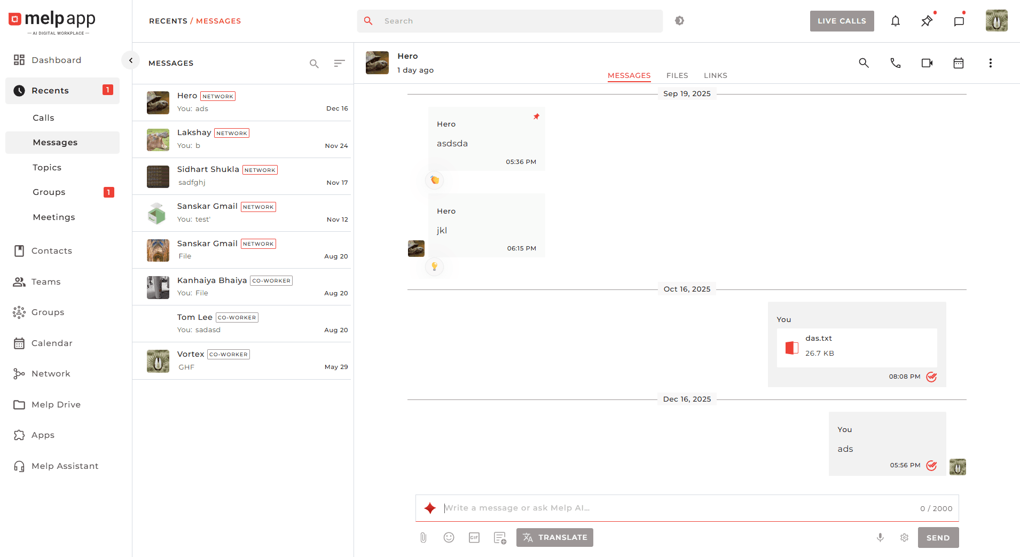1020x557 pixels.
Task: Toggle the theme with the day/night icon
Action: [x=679, y=20]
